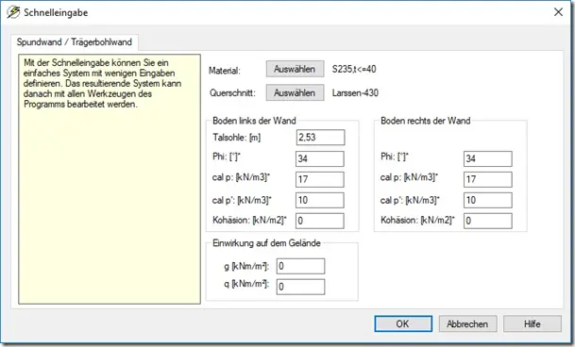Select the Spundwand / Trägerbohlwand tab

(x=75, y=42)
